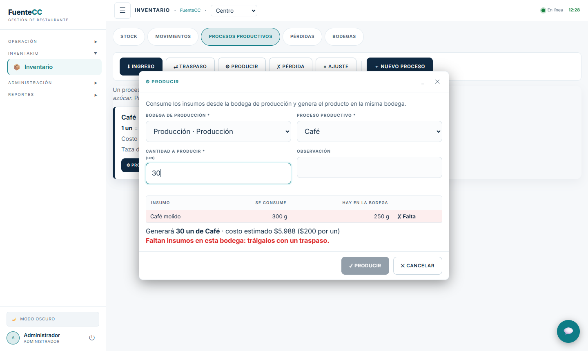Close the Producir dialog with the X
588x351 pixels.
437,82
